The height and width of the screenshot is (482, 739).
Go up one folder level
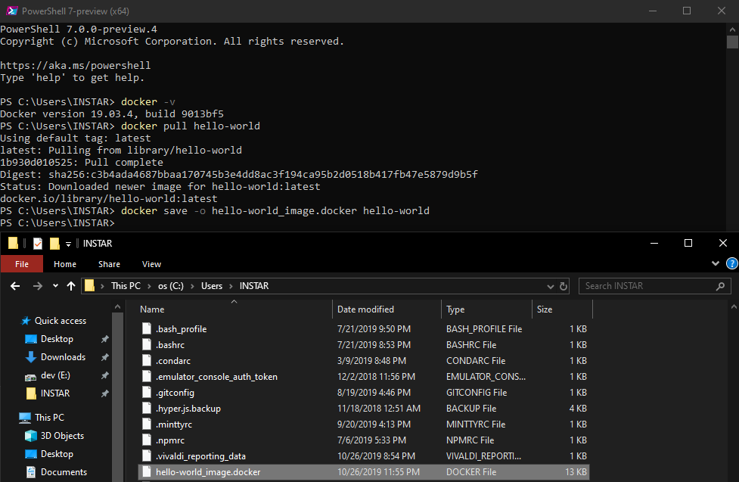click(70, 286)
